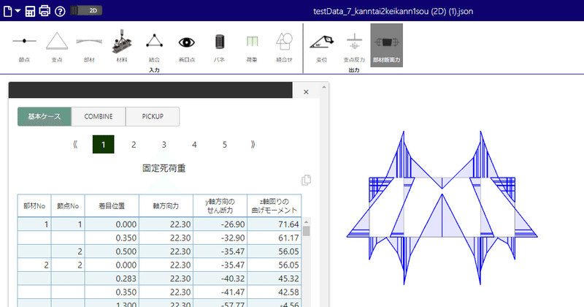Switch to the 基本ケース tab
Viewport: 584px width, 307px height.
45,116
